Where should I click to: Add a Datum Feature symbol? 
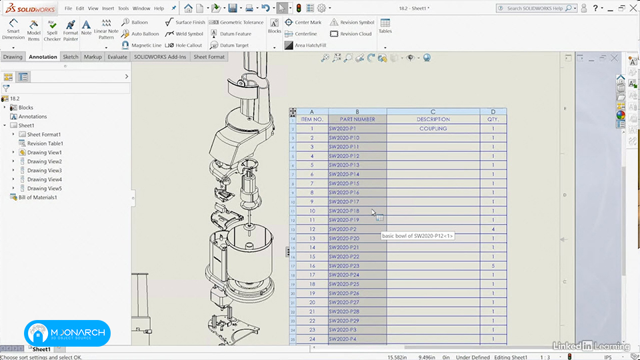[231, 34]
